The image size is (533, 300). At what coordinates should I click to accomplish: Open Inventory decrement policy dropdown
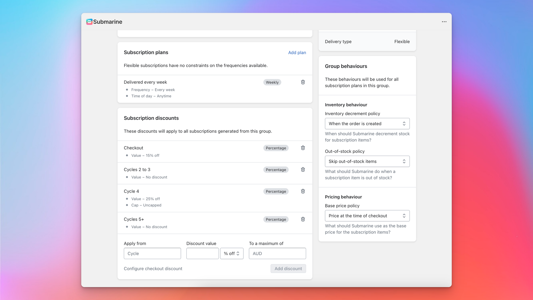367,124
